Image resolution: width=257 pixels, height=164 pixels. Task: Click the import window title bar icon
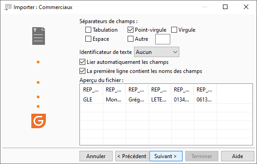pyautogui.click(x=8, y=7)
